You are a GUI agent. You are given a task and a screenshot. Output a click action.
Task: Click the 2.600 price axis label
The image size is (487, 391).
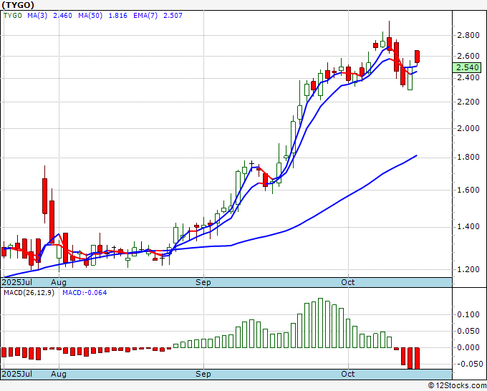point(468,56)
